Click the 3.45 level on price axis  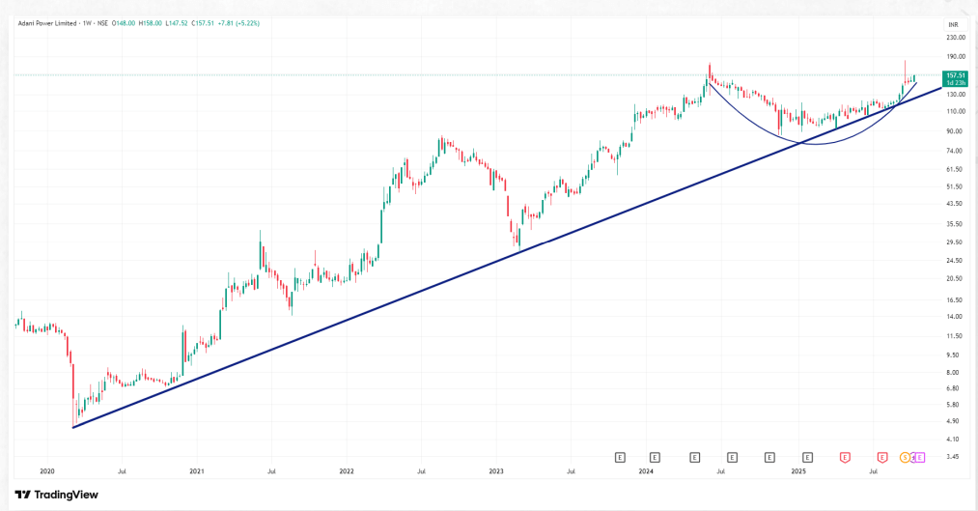[953, 455]
